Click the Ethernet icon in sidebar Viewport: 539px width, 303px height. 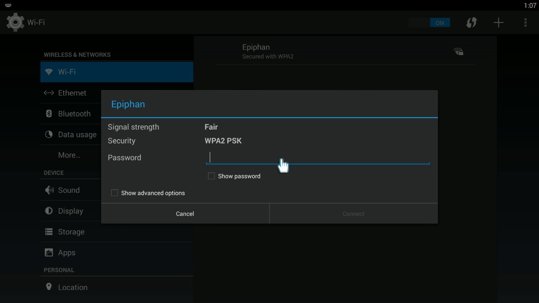tap(49, 93)
